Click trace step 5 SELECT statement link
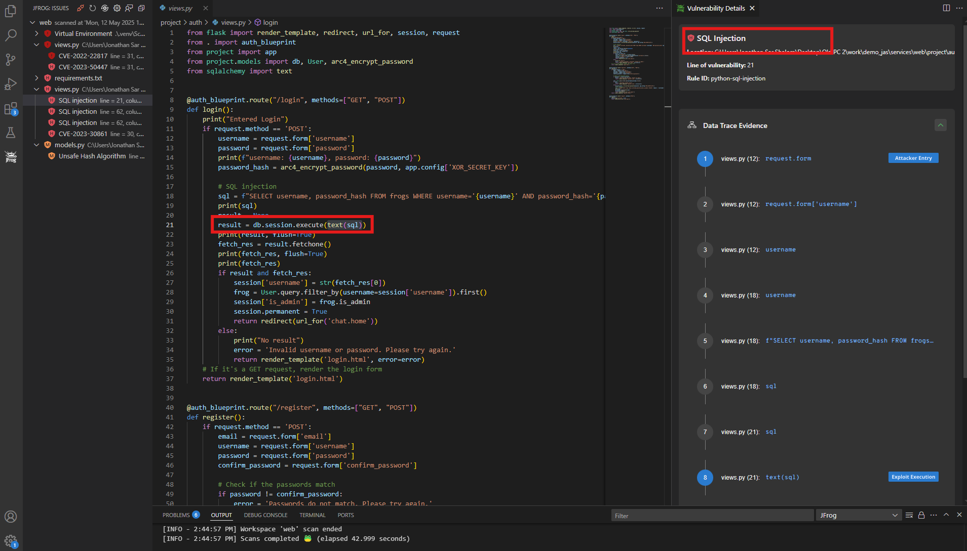Viewport: 967px width, 551px height. [x=849, y=341]
